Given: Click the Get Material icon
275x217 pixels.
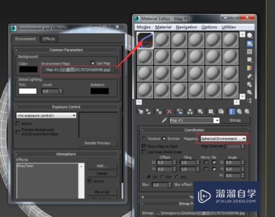Looking at the screenshot, I should [x=141, y=111].
